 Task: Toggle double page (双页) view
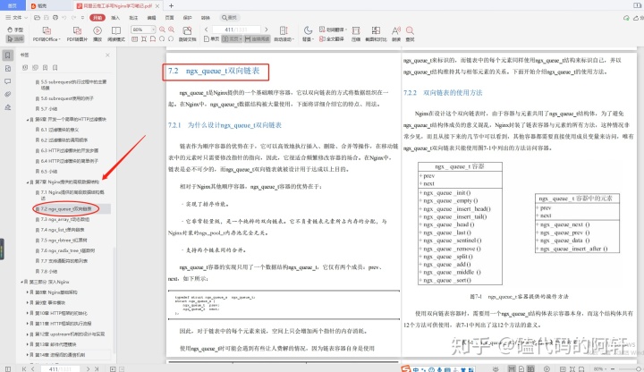pos(232,39)
